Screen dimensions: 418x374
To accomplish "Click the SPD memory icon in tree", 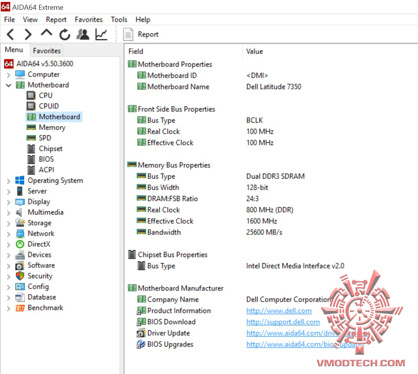I will tap(31, 138).
